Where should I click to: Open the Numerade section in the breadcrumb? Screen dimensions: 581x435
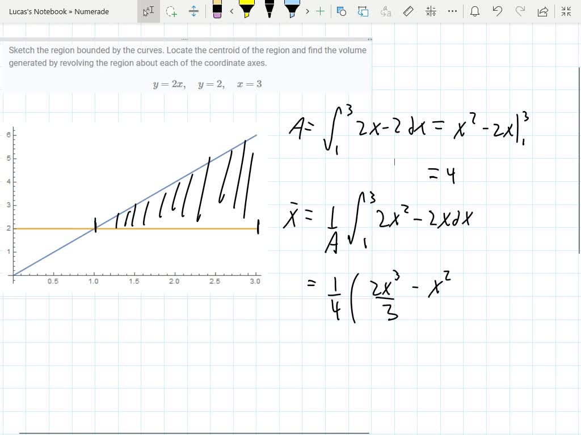pyautogui.click(x=91, y=11)
